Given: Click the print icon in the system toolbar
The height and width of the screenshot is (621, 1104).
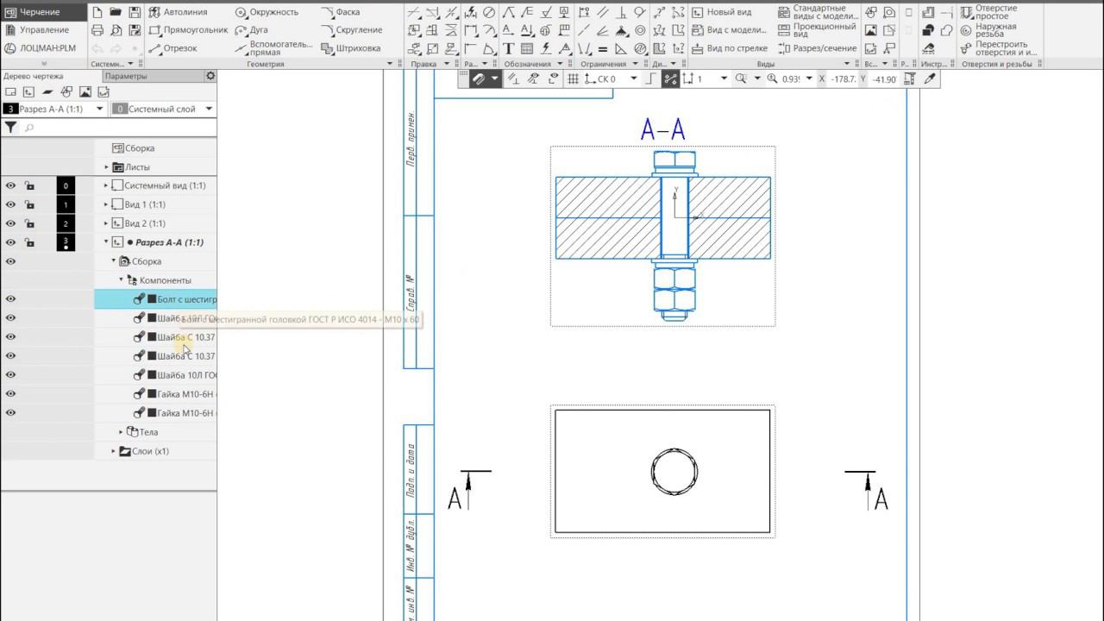Looking at the screenshot, I should (x=97, y=30).
